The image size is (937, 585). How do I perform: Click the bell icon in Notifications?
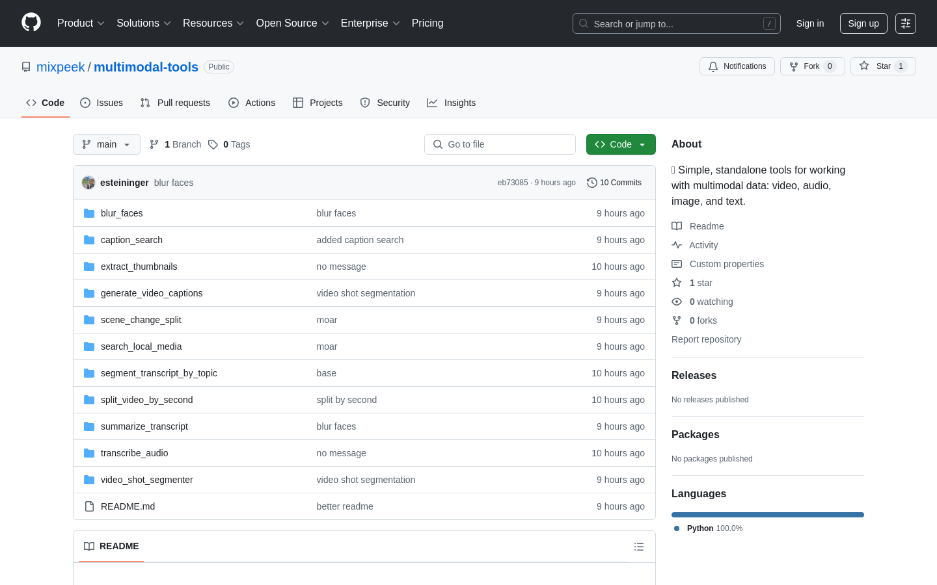coord(713,66)
